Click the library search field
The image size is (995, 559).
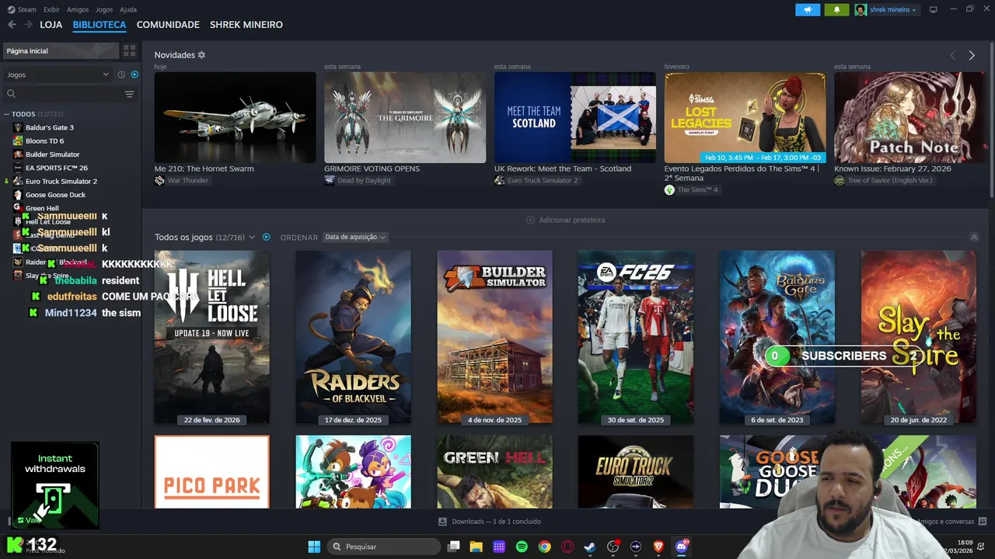[62, 94]
